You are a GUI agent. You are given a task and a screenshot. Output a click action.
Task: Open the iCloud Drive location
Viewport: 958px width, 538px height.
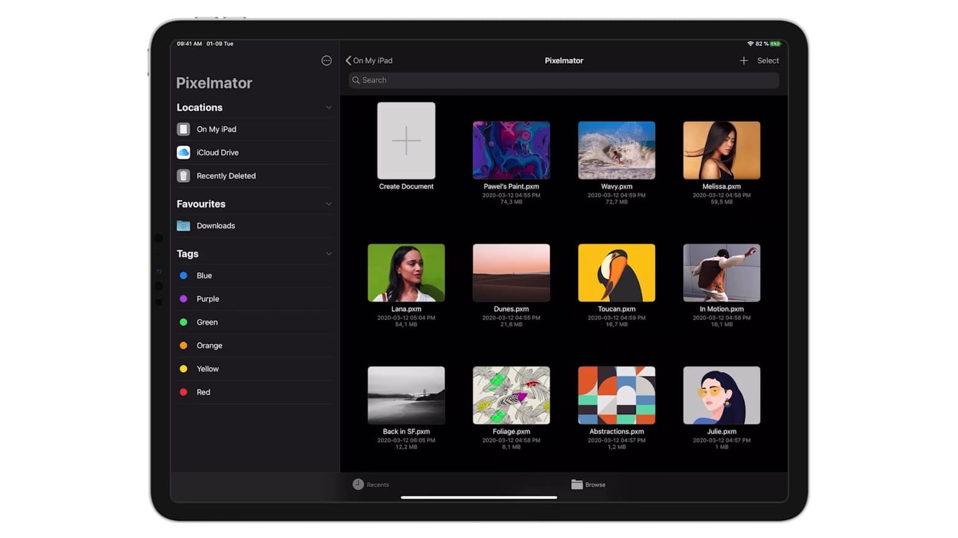(x=217, y=152)
